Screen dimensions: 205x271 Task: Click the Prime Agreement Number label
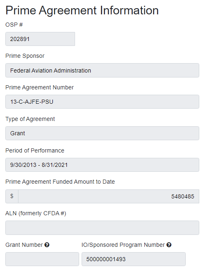pyautogui.click(x=39, y=87)
